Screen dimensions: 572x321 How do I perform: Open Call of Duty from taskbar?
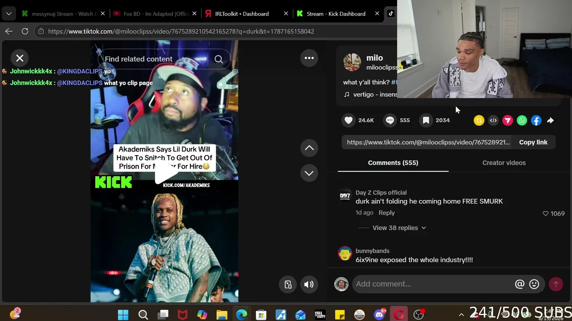(320, 315)
